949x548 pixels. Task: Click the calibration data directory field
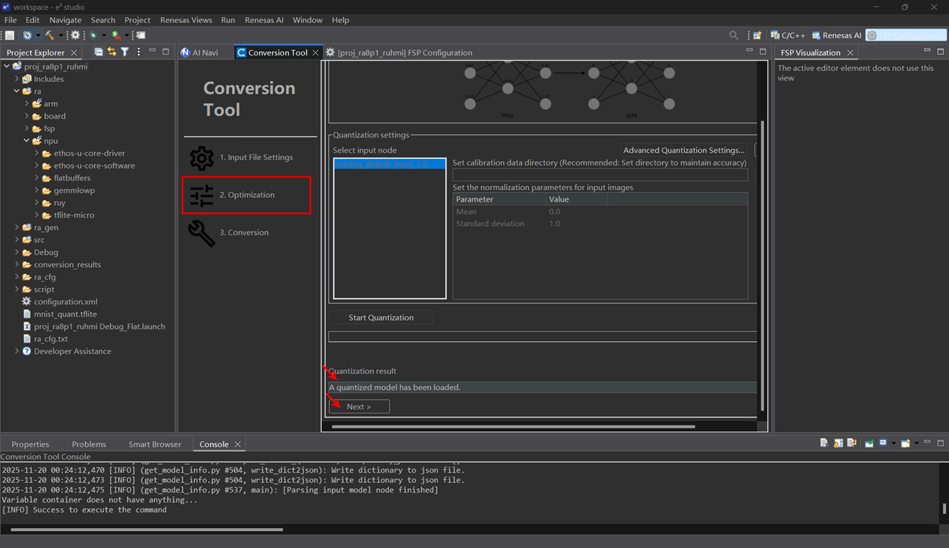[600, 175]
